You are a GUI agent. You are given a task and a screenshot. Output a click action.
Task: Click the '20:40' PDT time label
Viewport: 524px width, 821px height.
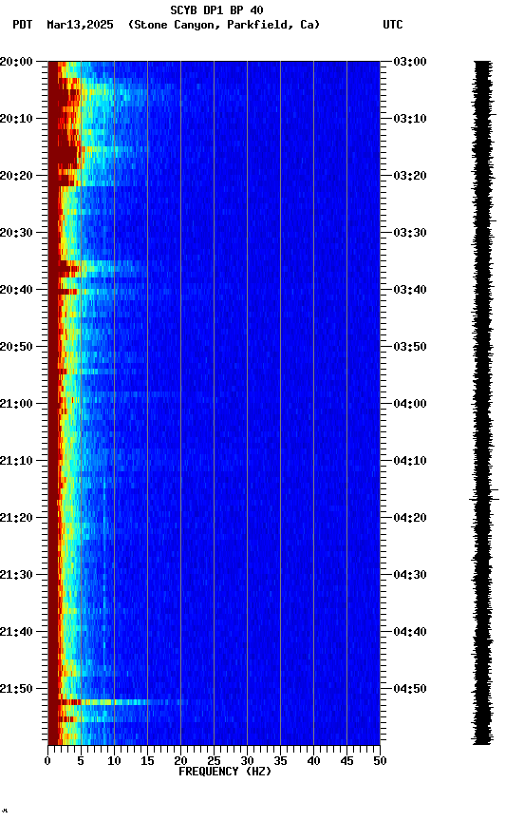point(16,290)
